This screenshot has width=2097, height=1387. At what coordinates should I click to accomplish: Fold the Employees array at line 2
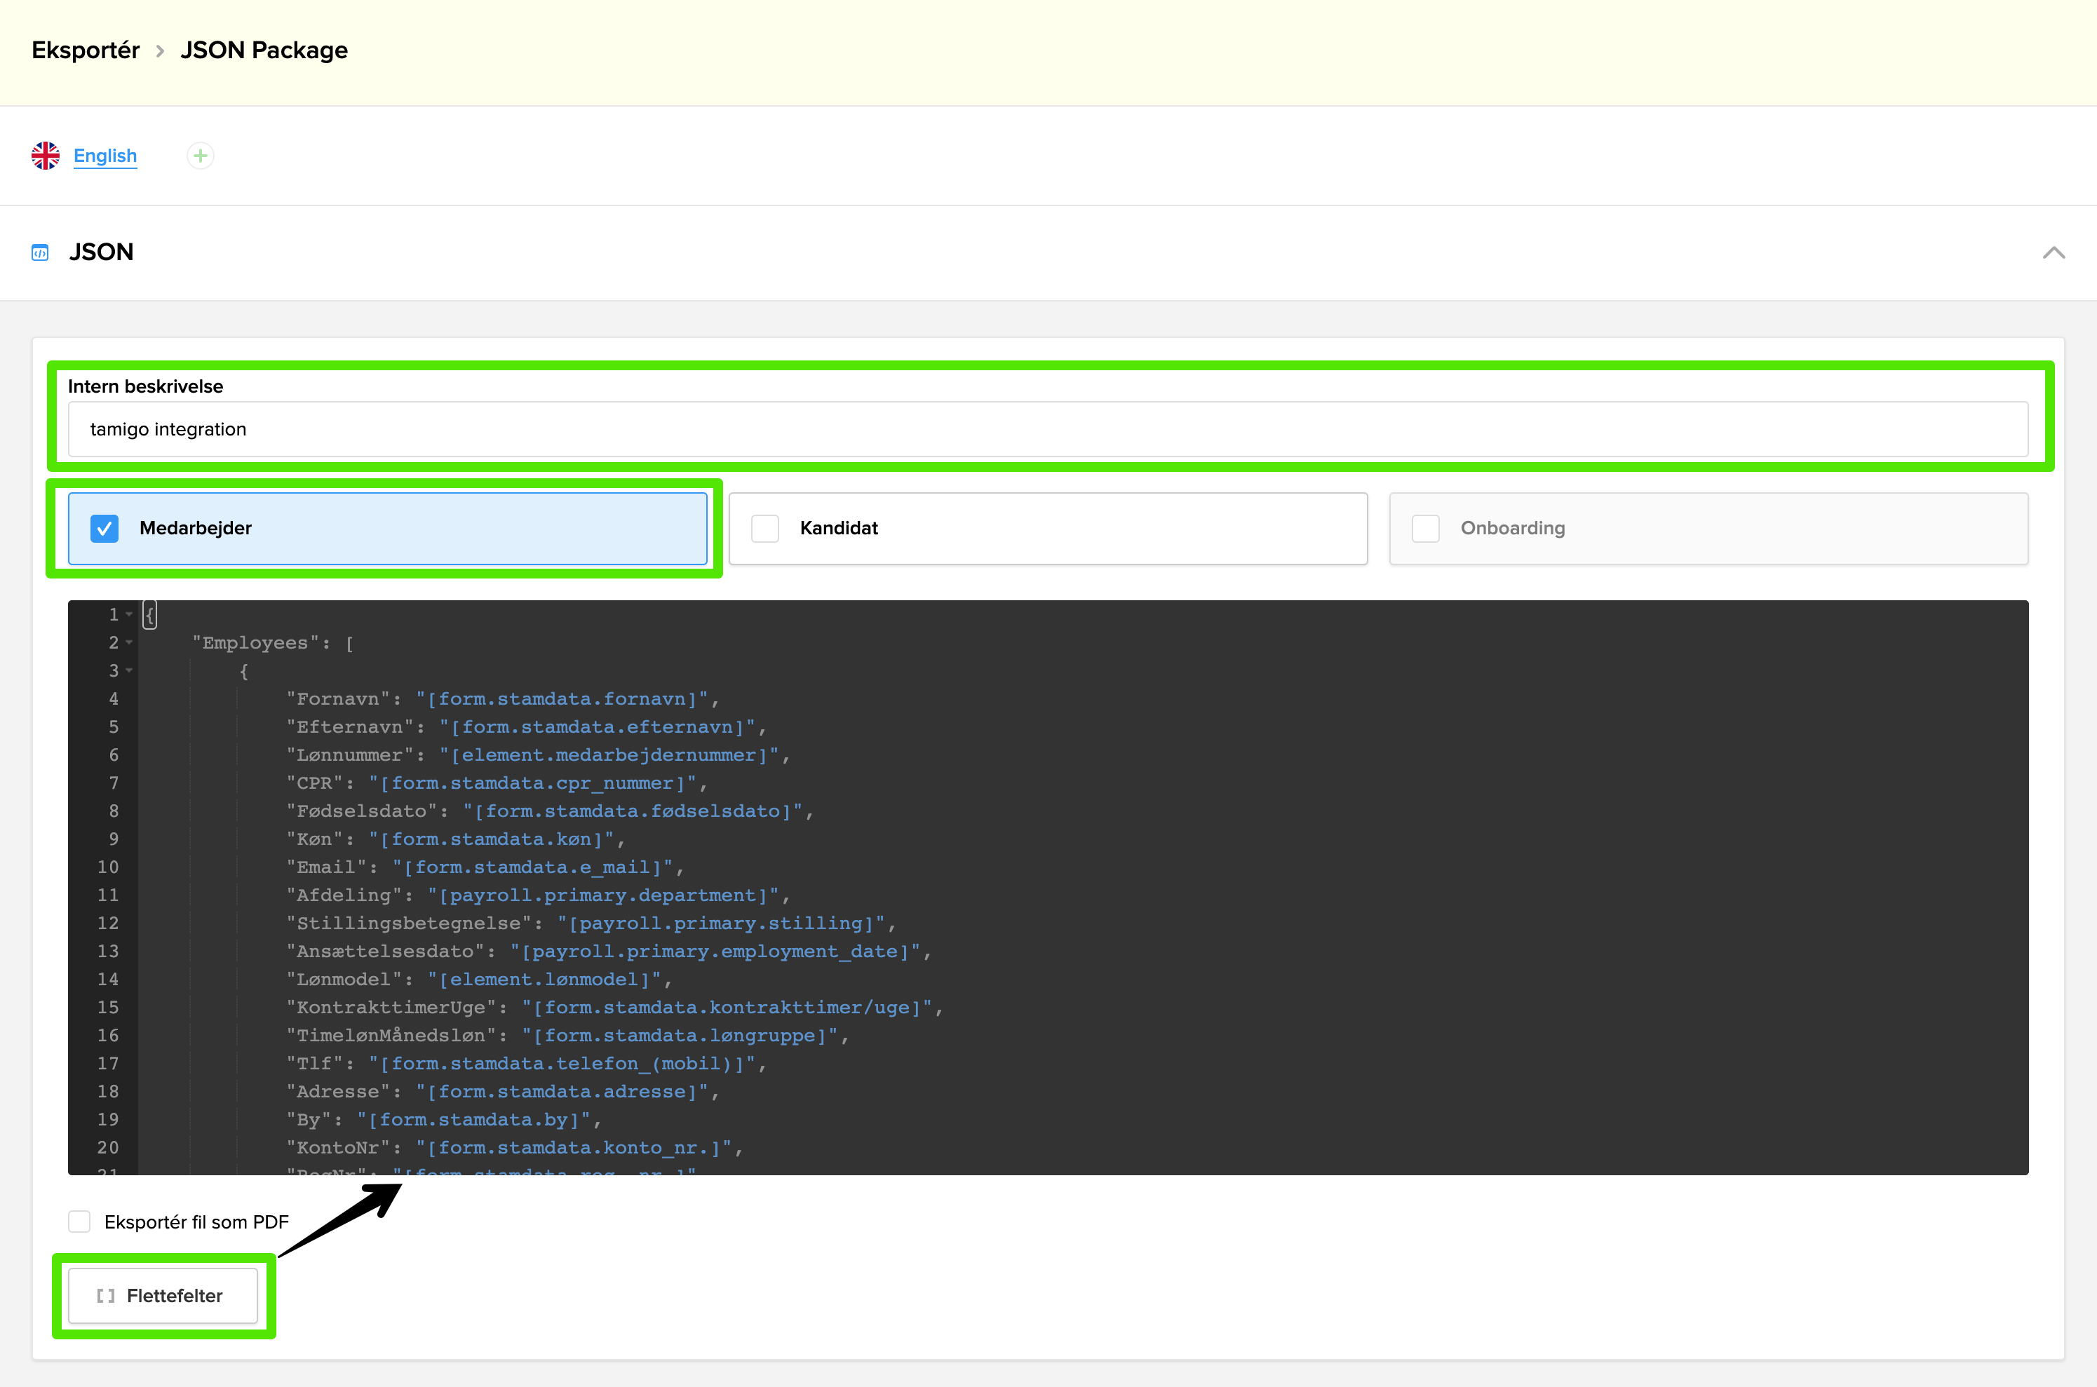pos(129,642)
